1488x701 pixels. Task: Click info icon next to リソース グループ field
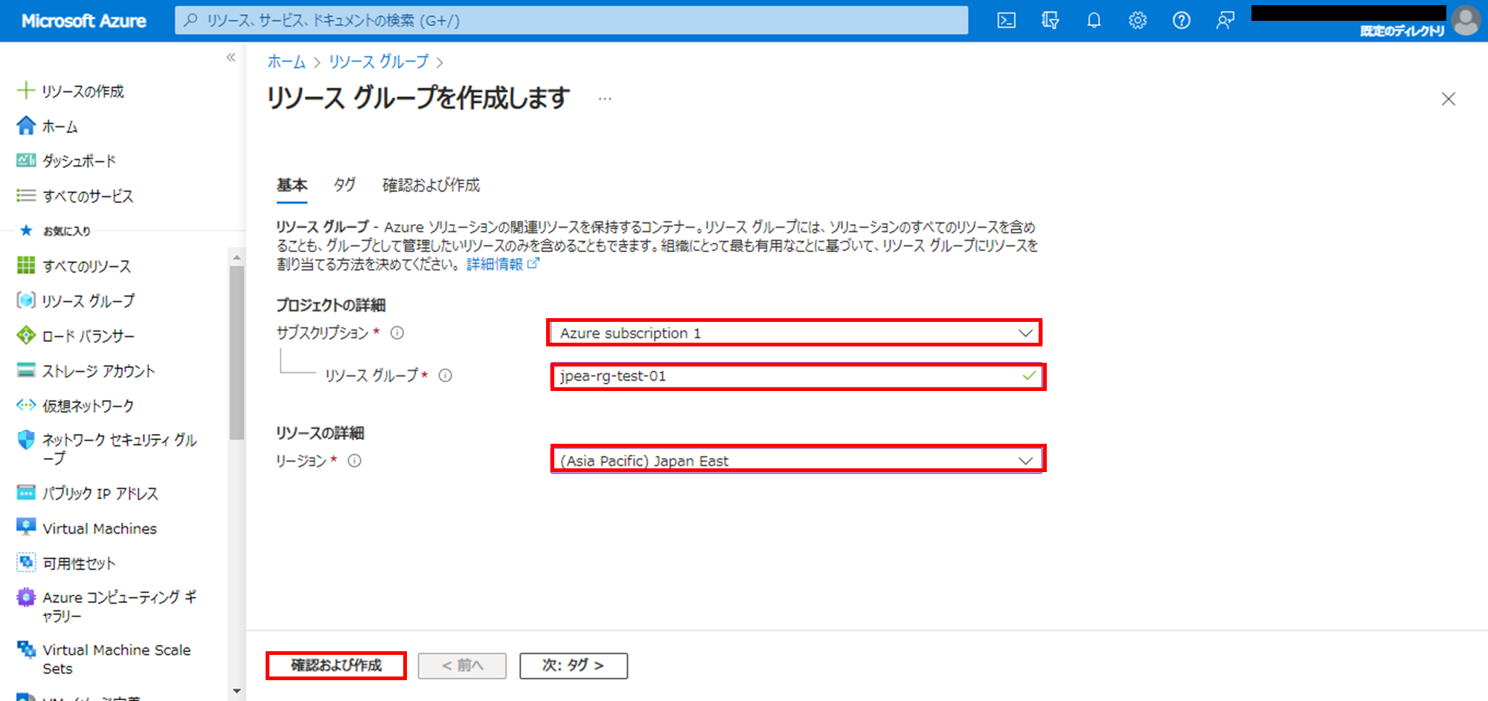pos(445,375)
